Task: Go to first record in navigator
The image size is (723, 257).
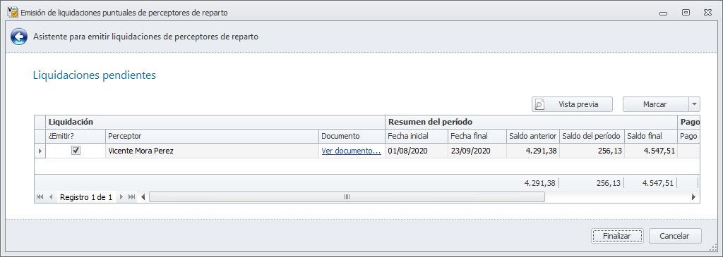Action: coord(40,196)
